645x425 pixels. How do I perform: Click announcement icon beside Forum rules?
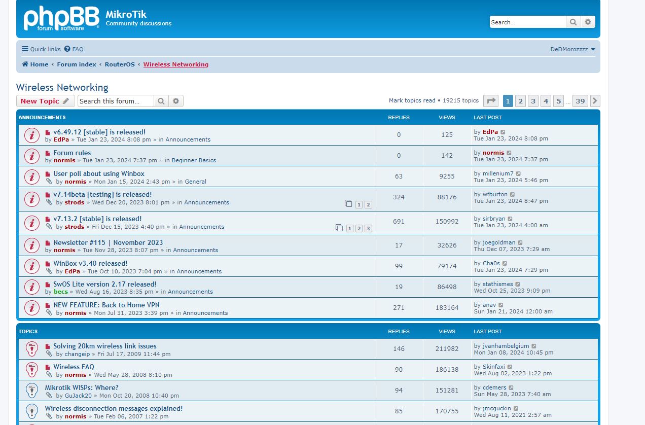(x=31, y=156)
